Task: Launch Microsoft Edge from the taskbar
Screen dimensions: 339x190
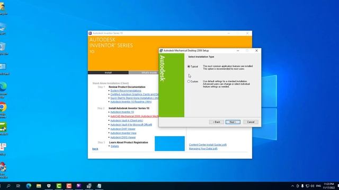Action: (29, 186)
